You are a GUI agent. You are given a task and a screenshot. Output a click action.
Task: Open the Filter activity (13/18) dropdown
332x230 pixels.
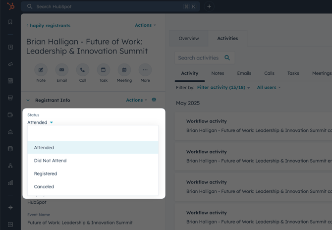pos(223,88)
